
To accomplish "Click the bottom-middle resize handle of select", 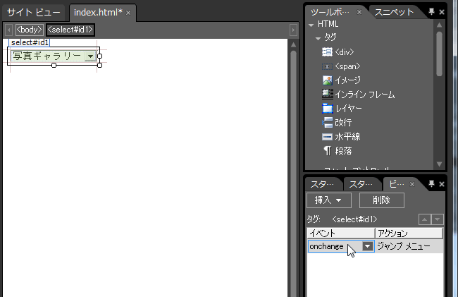I will point(54,65).
